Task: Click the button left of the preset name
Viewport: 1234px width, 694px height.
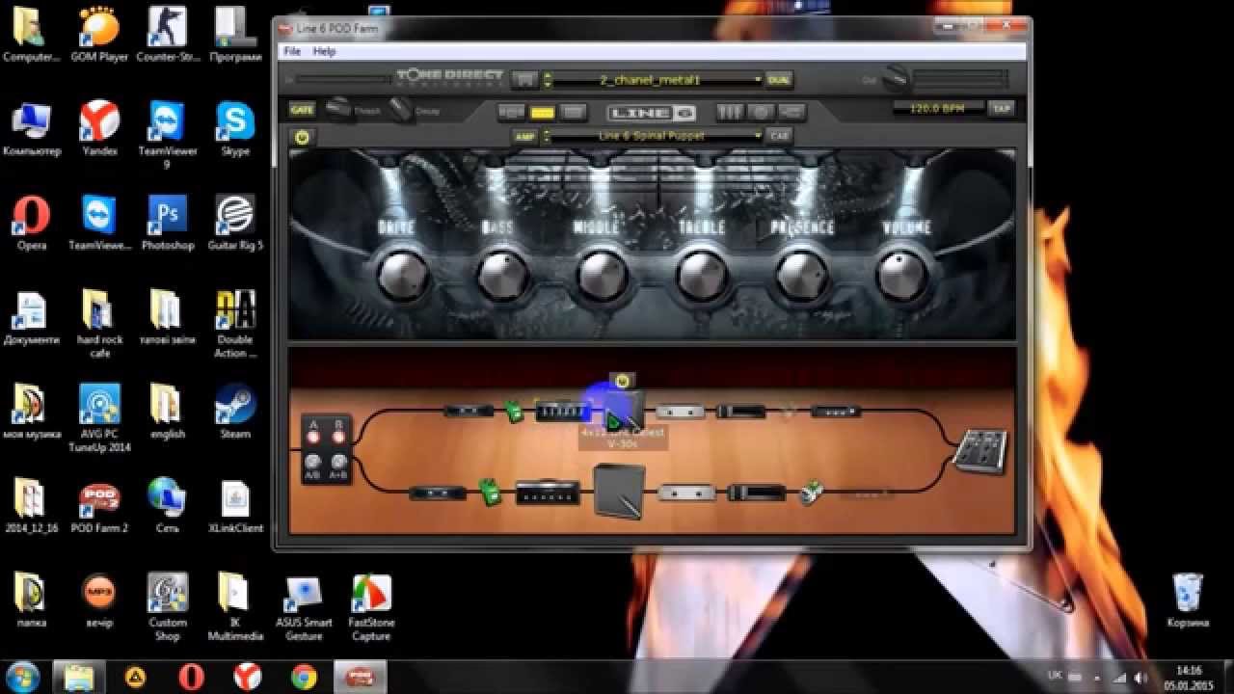Action: [x=524, y=79]
